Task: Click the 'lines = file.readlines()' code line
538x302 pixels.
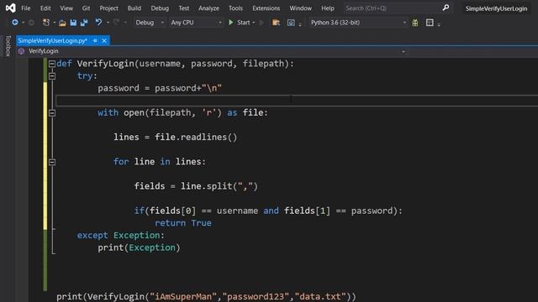Action: point(175,138)
